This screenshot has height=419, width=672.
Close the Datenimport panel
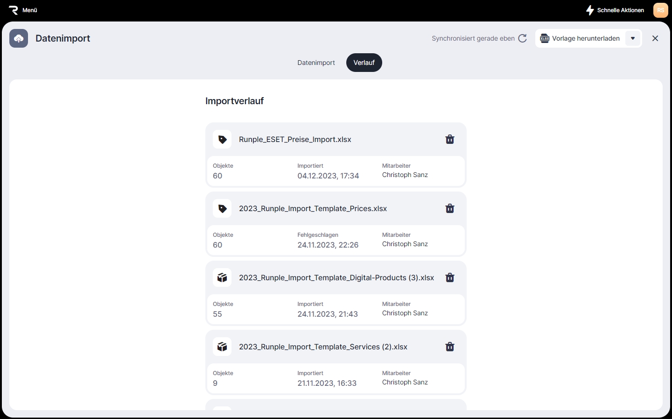coord(655,38)
